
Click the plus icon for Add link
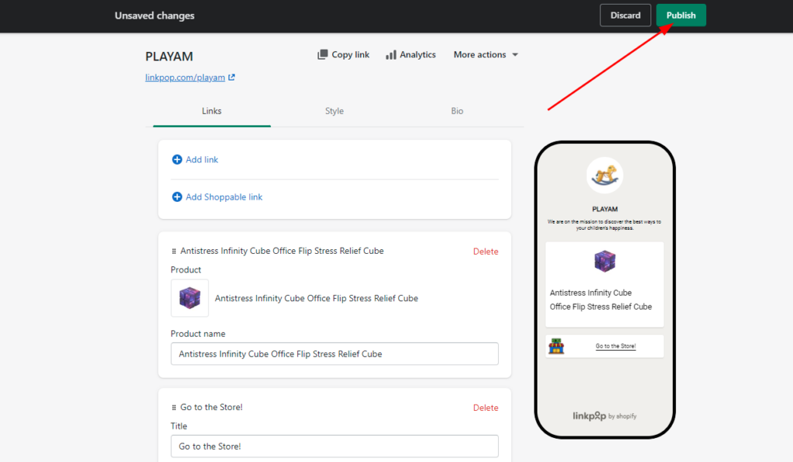(177, 159)
